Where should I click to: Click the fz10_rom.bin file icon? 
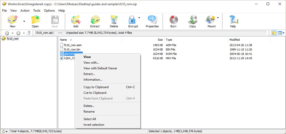[62, 49]
